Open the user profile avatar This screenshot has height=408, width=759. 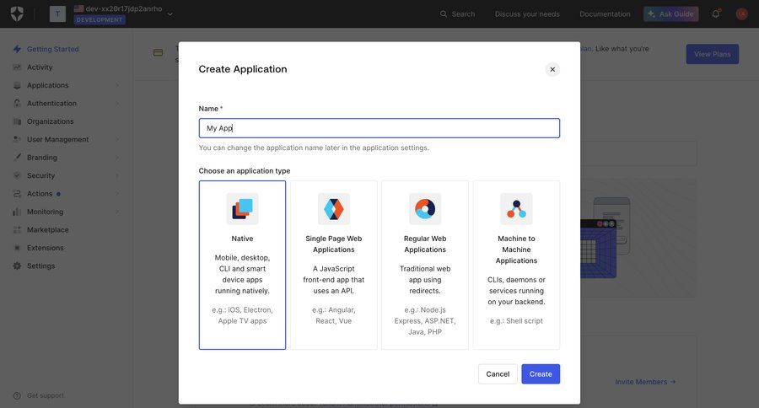741,14
